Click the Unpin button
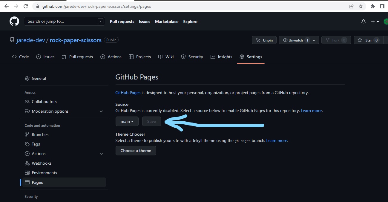The image size is (388, 202). point(264,40)
